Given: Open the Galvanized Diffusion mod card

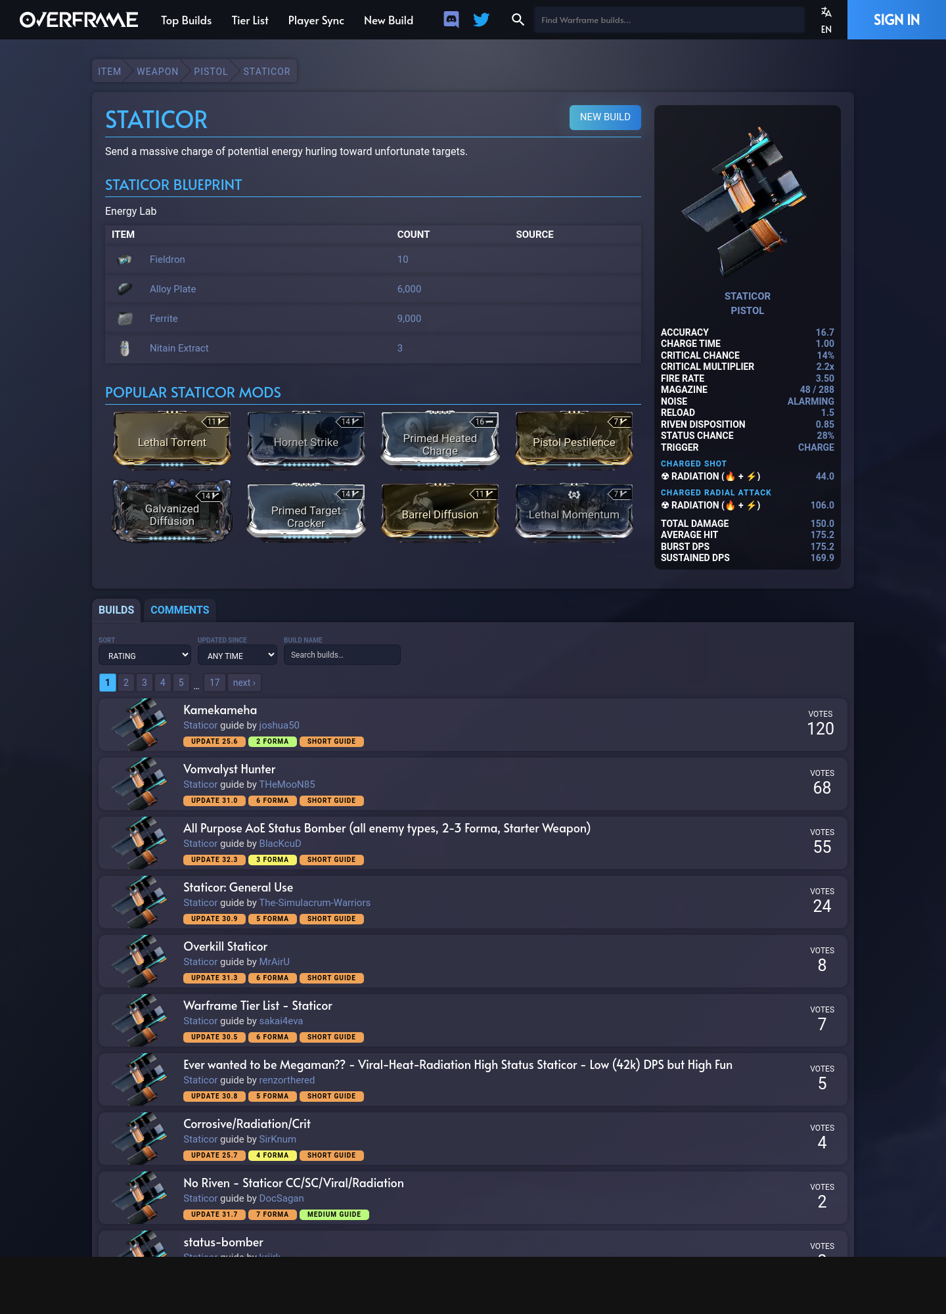Looking at the screenshot, I should [x=172, y=511].
